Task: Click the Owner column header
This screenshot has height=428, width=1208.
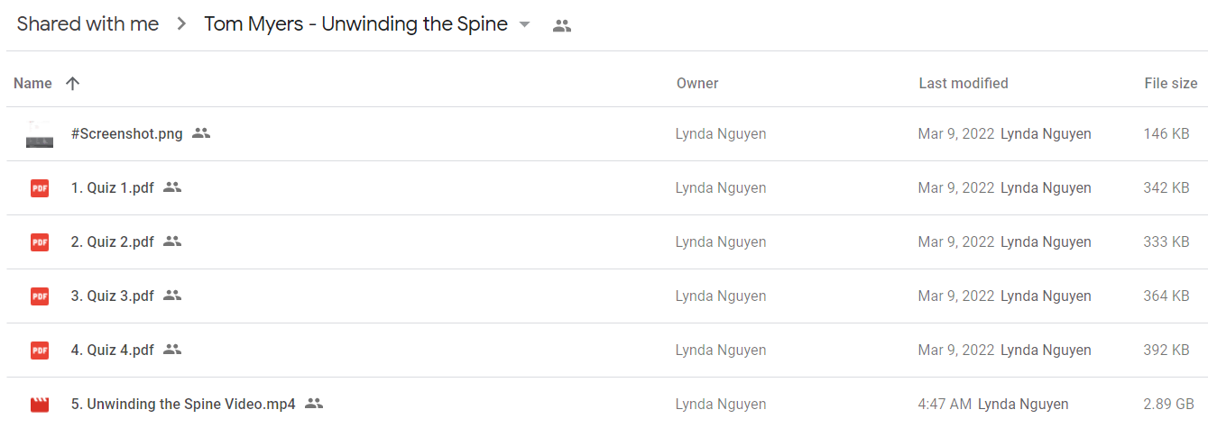Action: click(697, 83)
